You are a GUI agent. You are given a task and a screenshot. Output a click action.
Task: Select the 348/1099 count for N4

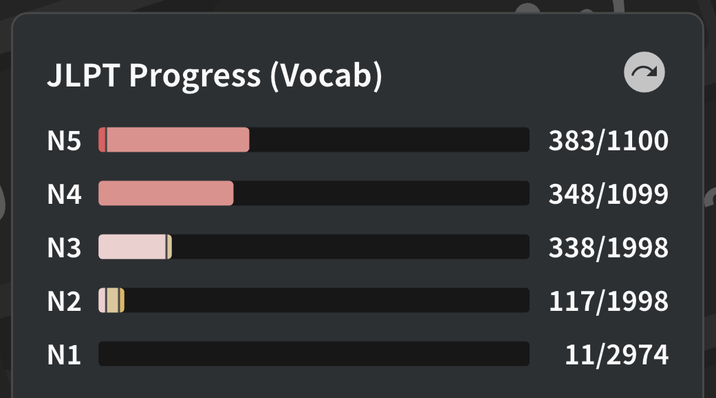pos(608,194)
